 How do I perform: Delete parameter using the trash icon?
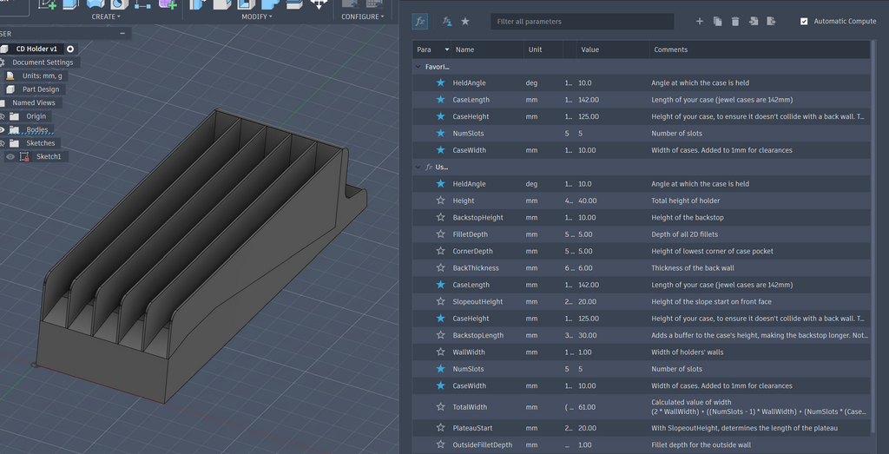coord(735,22)
